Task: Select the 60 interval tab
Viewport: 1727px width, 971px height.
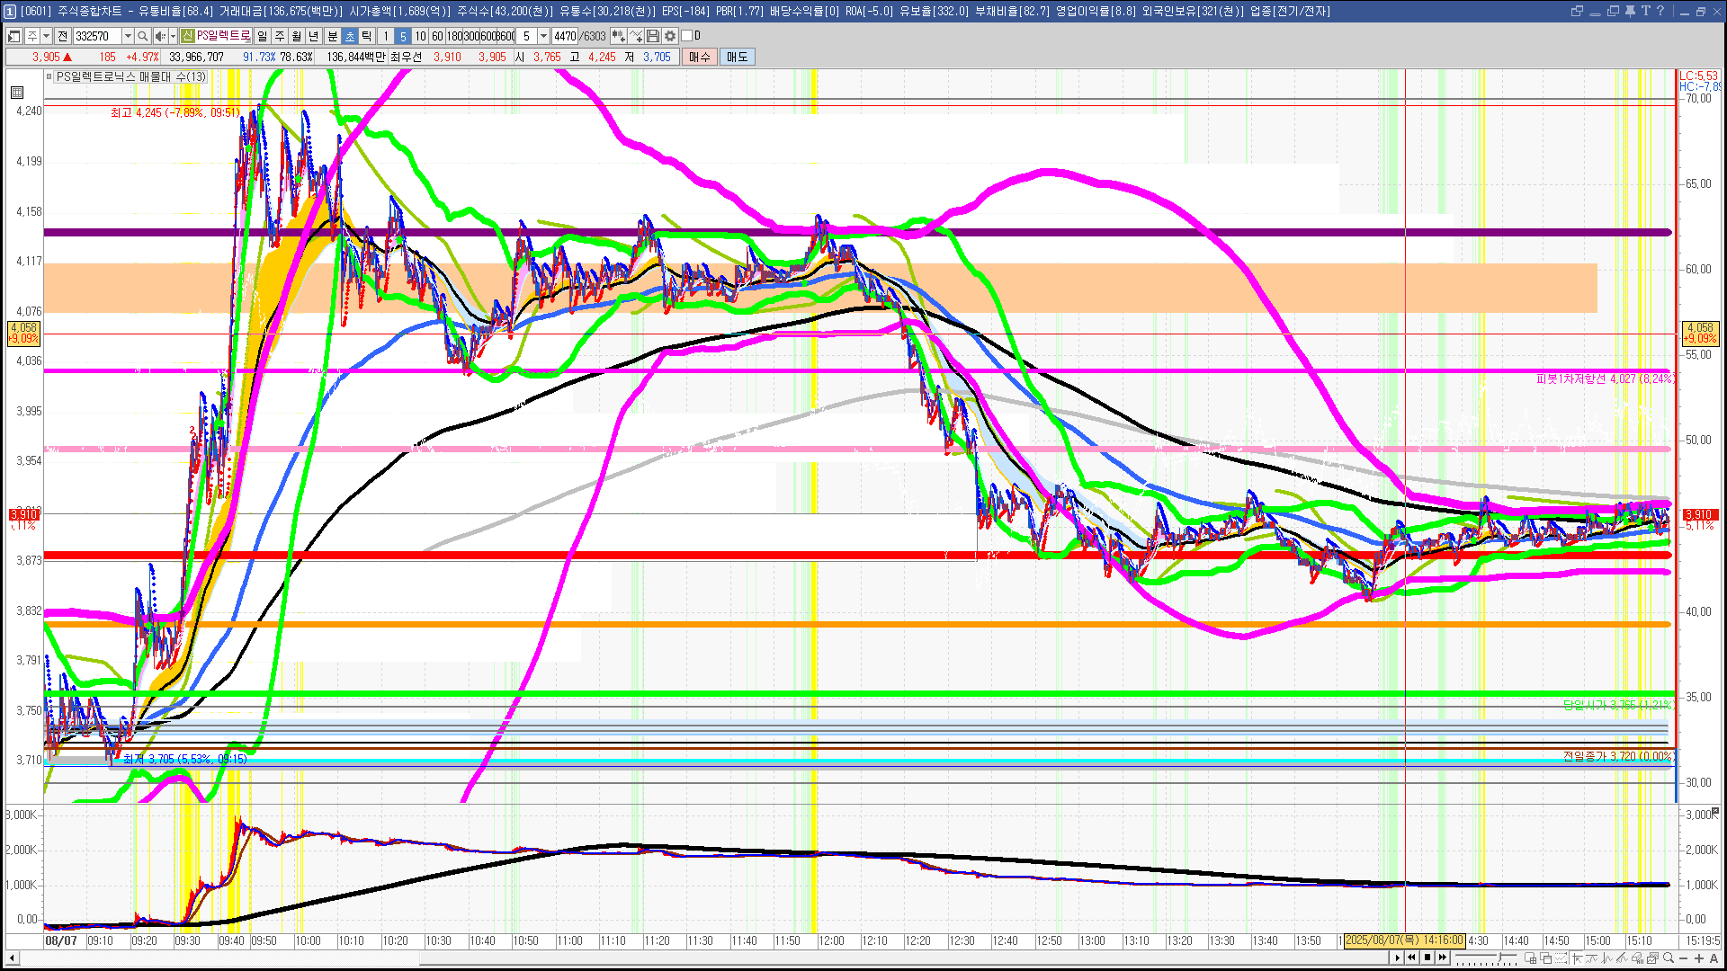Action: pos(437,36)
